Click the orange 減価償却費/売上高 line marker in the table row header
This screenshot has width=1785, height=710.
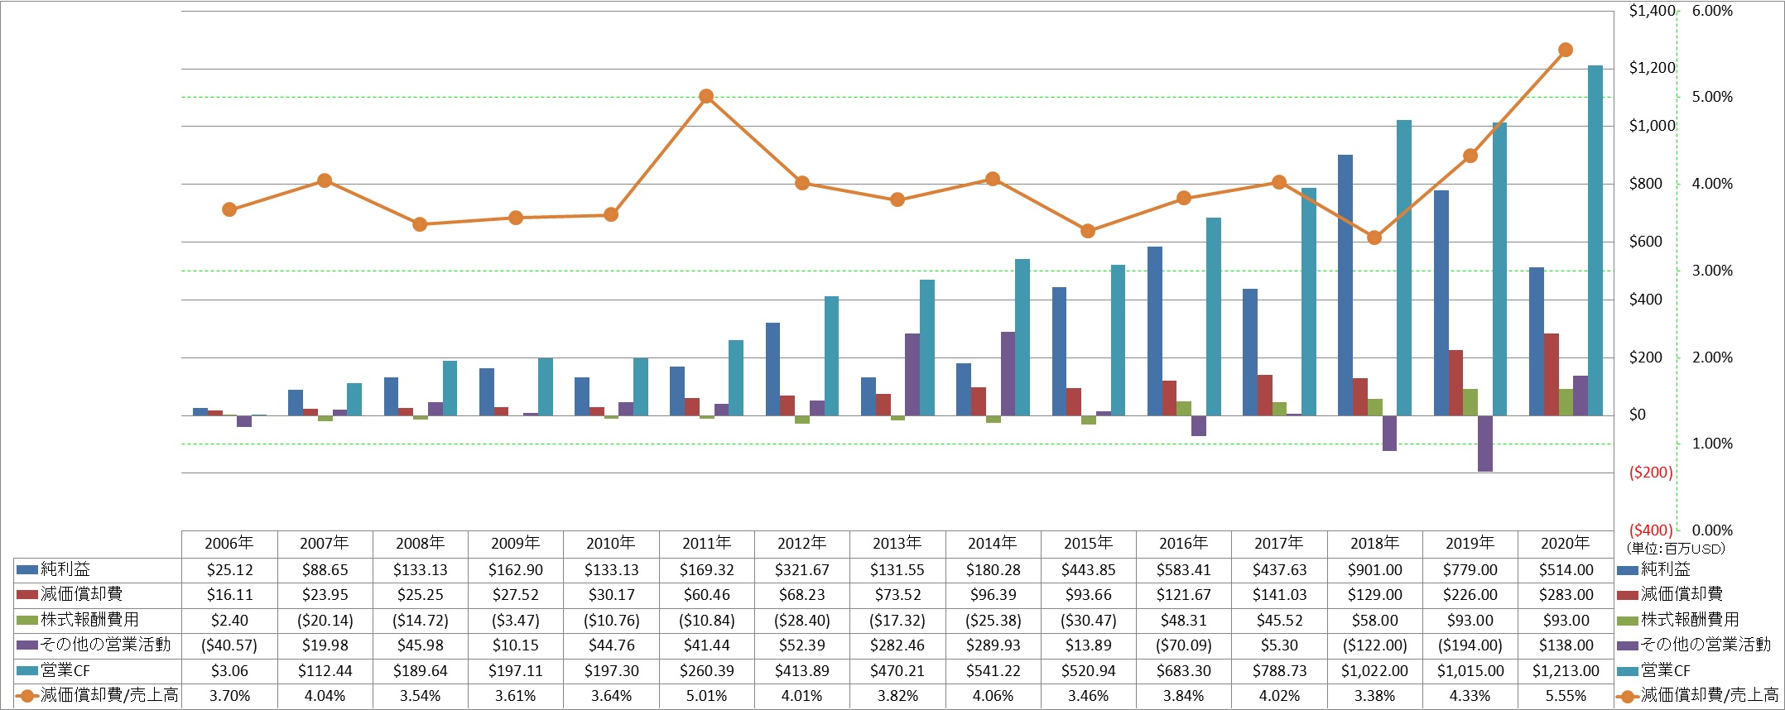pyautogui.click(x=27, y=696)
